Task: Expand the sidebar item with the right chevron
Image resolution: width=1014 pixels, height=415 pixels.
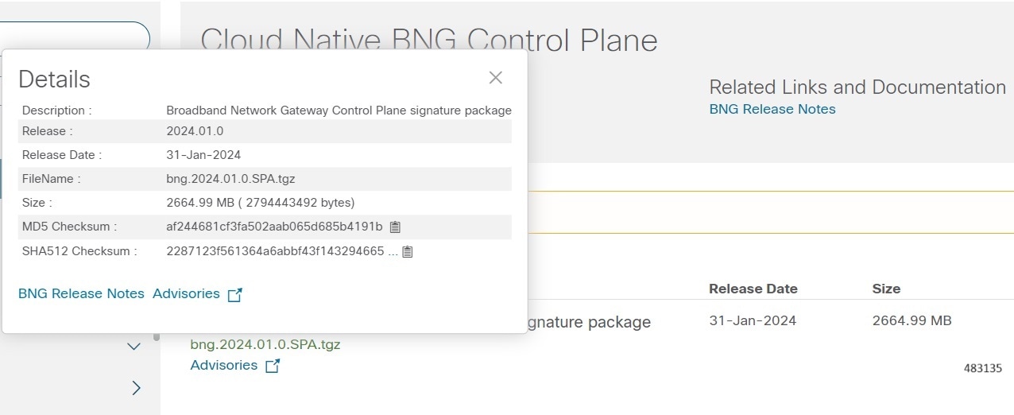Action: tap(136, 388)
